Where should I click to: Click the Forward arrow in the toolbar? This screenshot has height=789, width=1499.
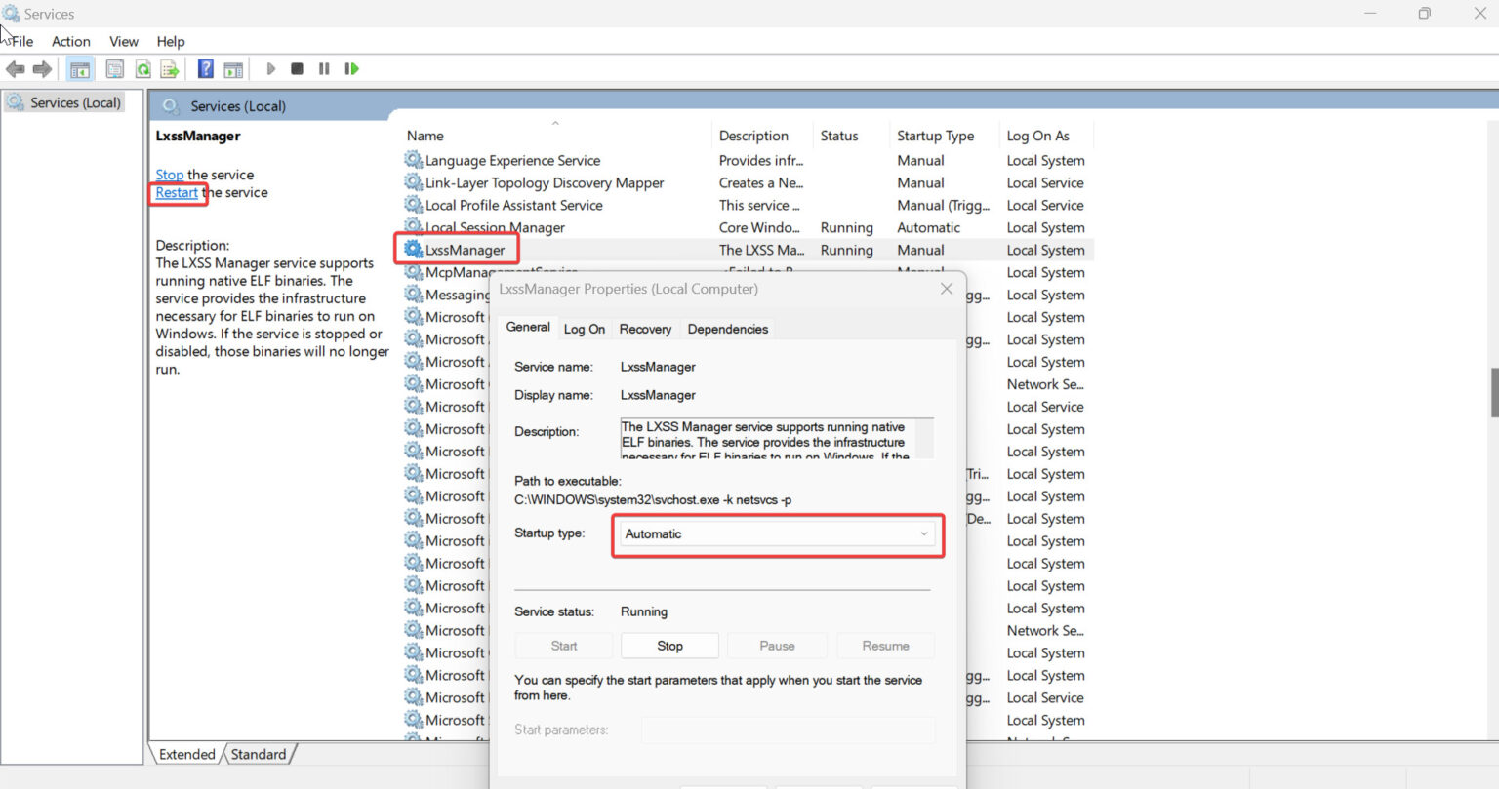(x=42, y=69)
